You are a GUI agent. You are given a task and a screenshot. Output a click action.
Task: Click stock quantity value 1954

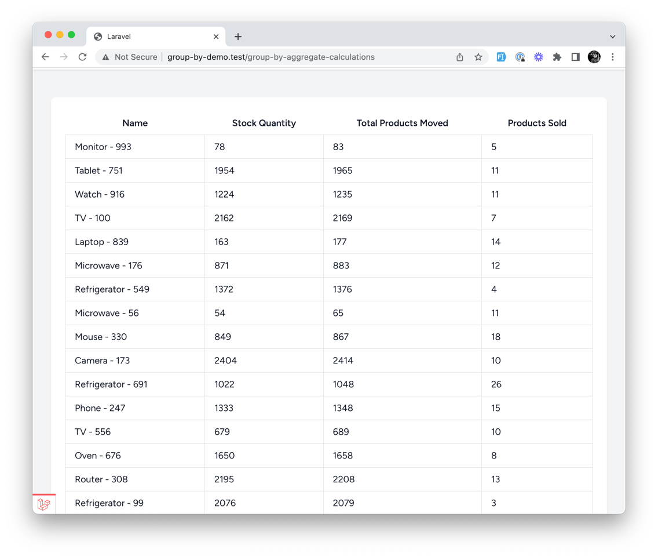[x=225, y=170]
